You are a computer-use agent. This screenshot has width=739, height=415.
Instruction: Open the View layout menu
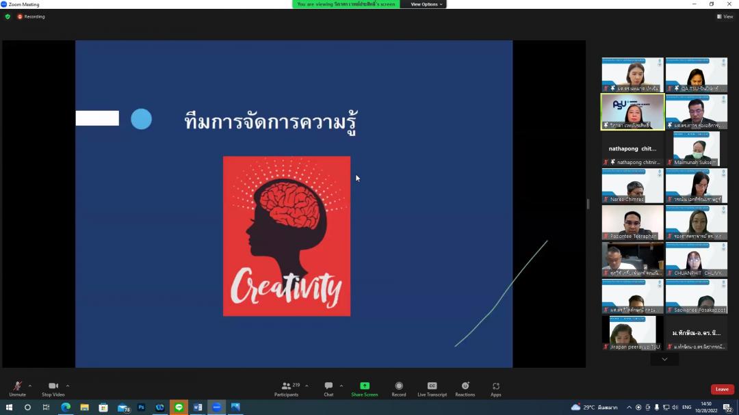click(725, 16)
